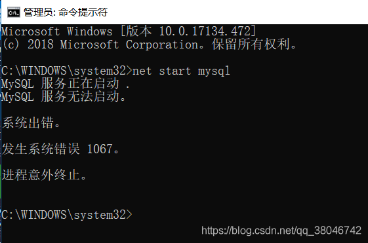Click the word net in the command

tap(142, 71)
